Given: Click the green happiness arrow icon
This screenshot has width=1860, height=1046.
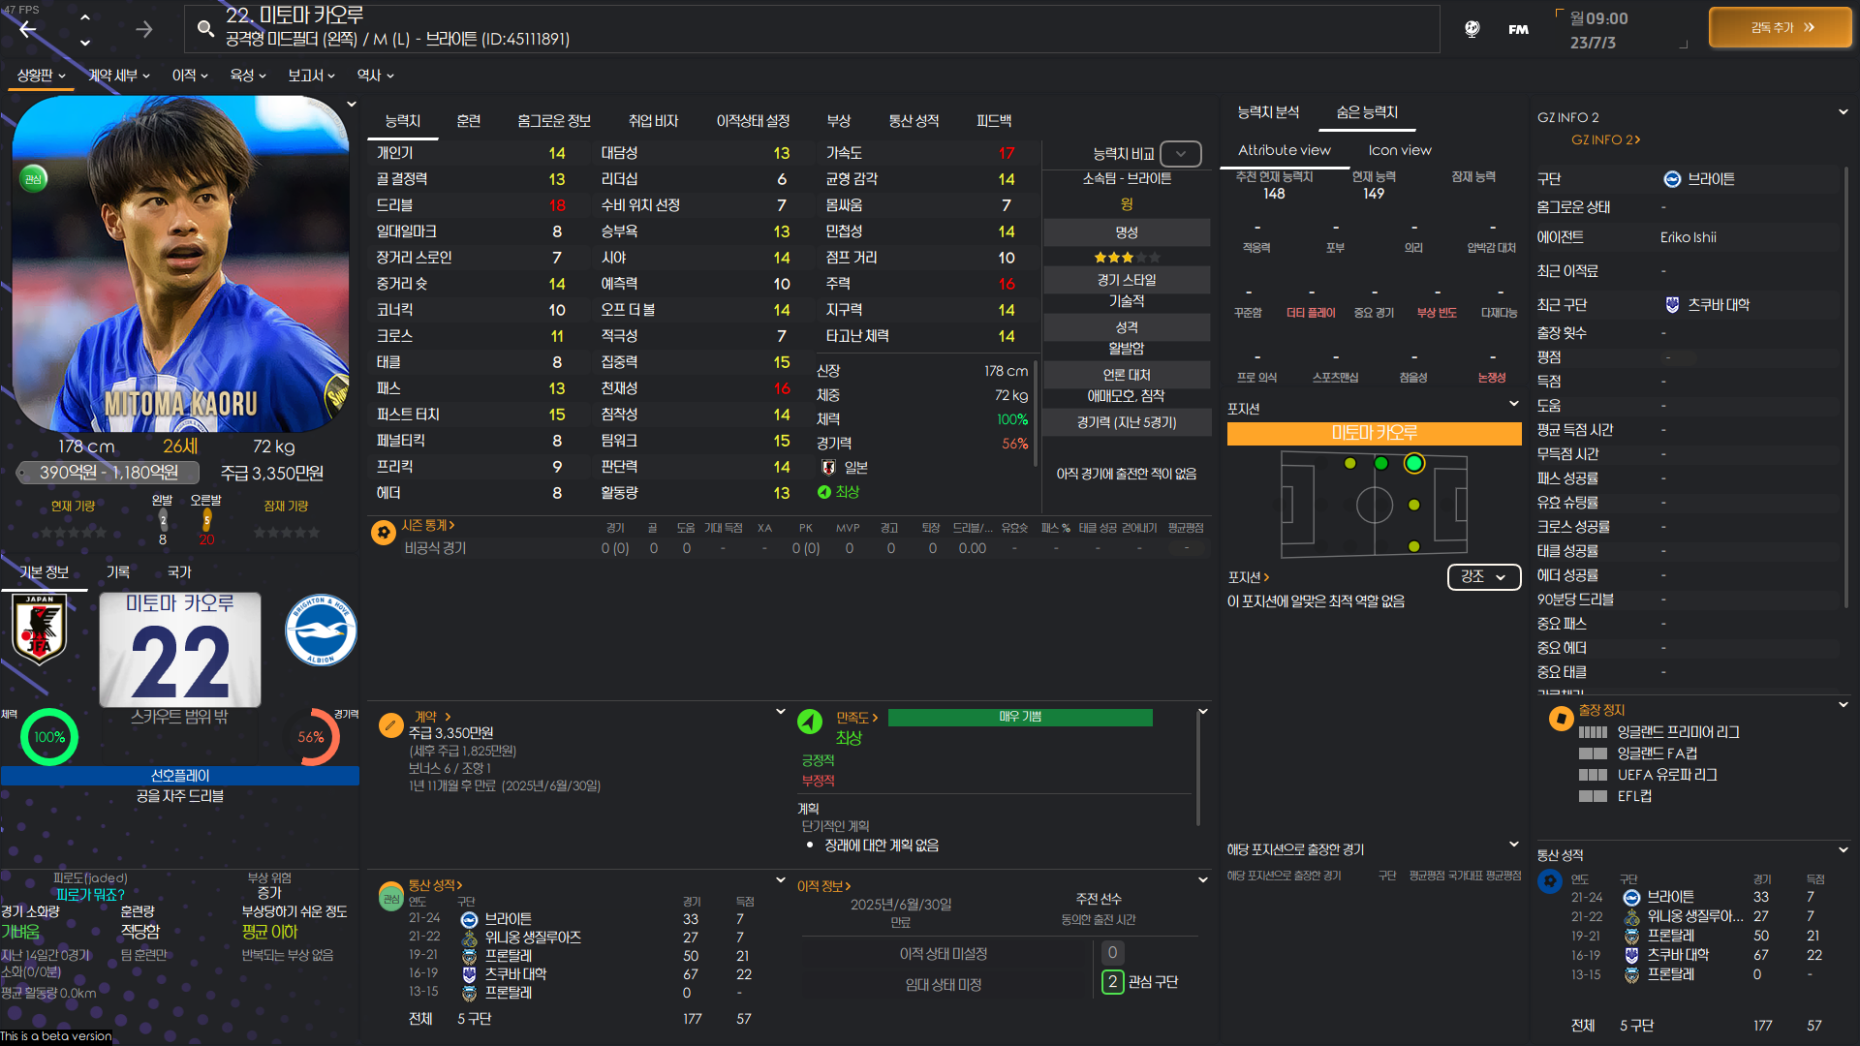Looking at the screenshot, I should click(809, 722).
